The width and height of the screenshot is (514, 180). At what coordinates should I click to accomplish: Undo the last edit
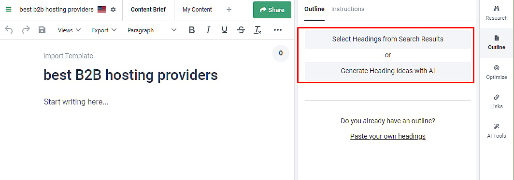click(9, 30)
